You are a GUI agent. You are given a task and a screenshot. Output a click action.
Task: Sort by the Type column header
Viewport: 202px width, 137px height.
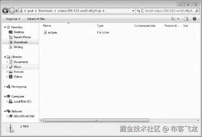coord(100,25)
